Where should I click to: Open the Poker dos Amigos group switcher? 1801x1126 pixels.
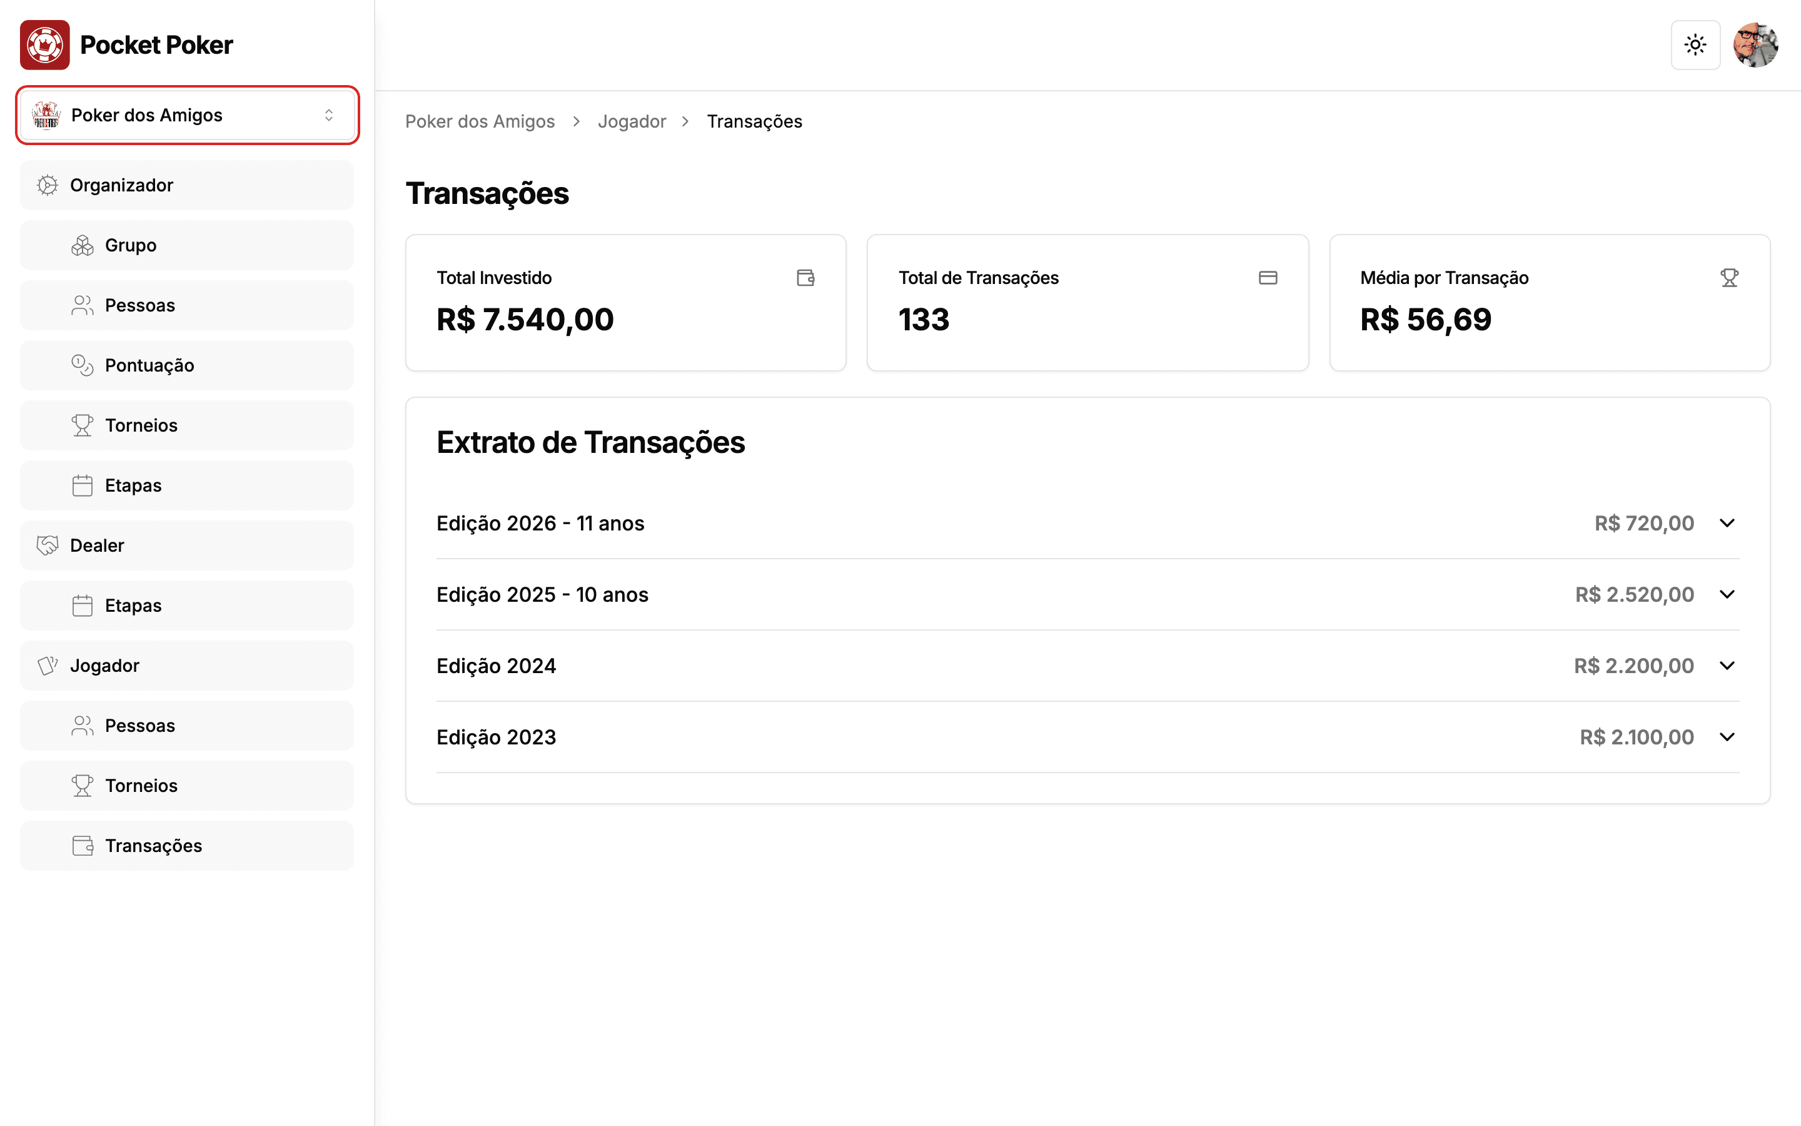tap(188, 116)
